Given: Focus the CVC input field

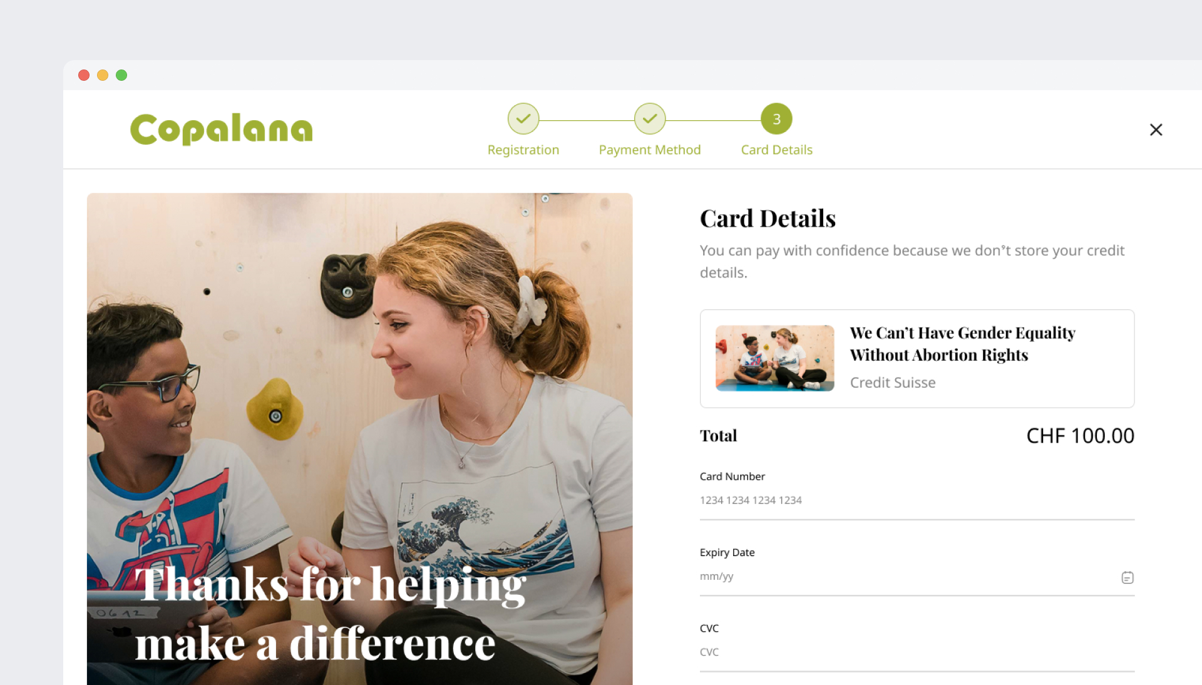Looking at the screenshot, I should 917,652.
